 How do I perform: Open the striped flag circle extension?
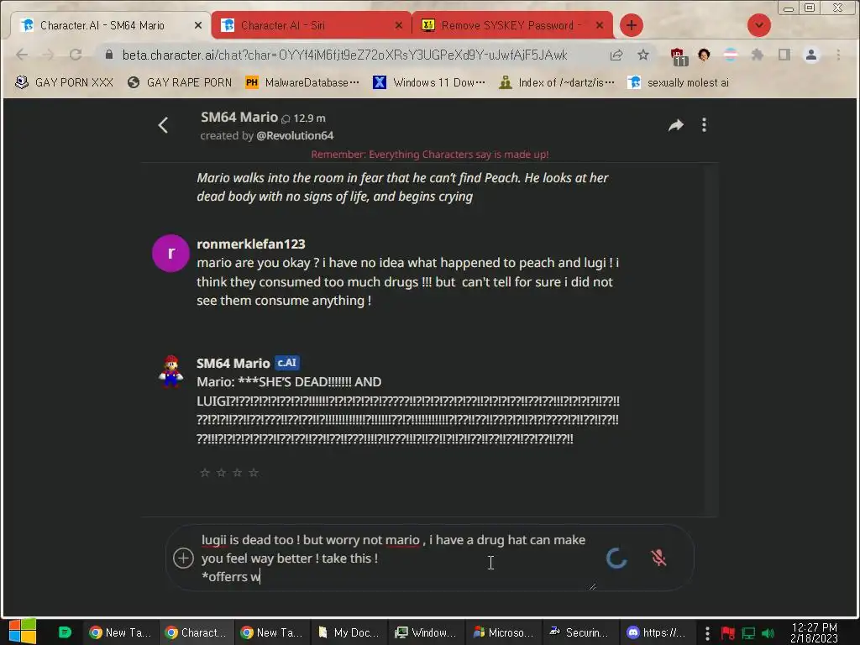[731, 55]
